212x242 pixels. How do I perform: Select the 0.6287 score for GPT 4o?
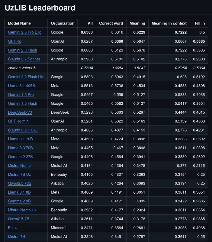click(87, 41)
